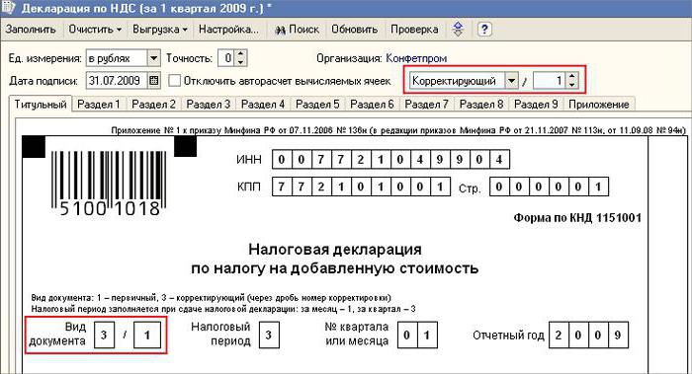Image resolution: width=692 pixels, height=374 pixels.
Task: Open the 'Конфетпром' organization link
Action: 416,58
